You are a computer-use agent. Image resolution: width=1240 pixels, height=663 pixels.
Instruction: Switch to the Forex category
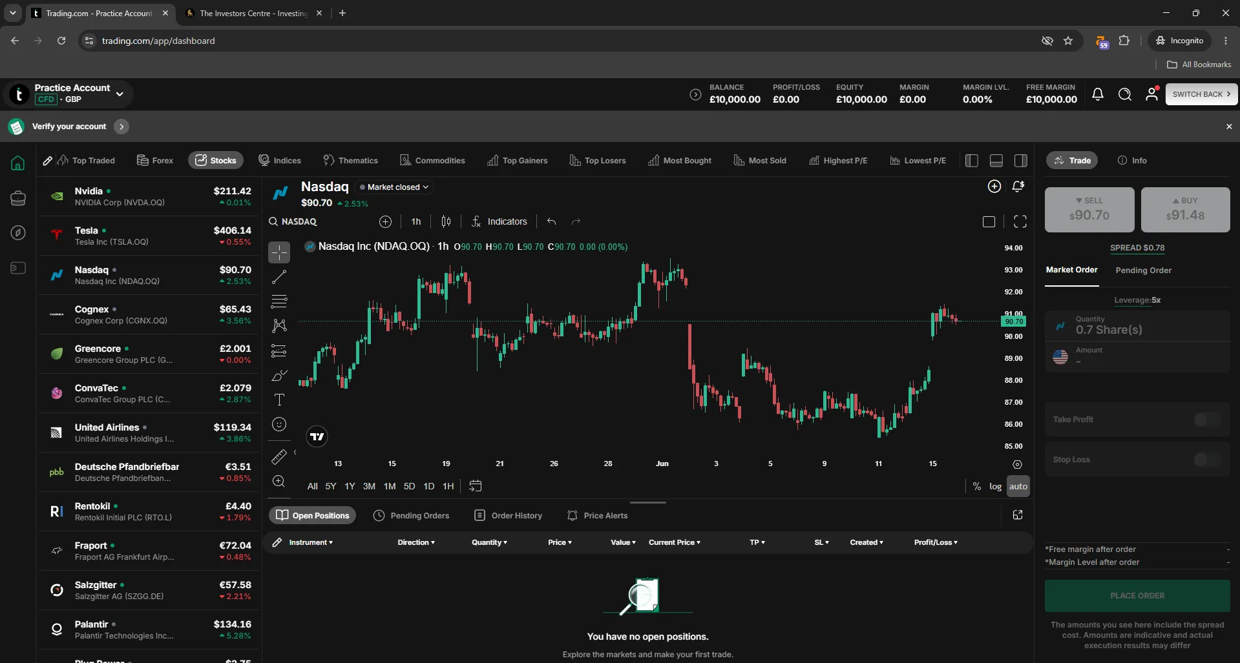pos(155,161)
